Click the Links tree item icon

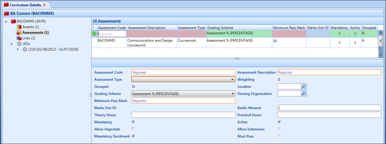tap(19, 38)
